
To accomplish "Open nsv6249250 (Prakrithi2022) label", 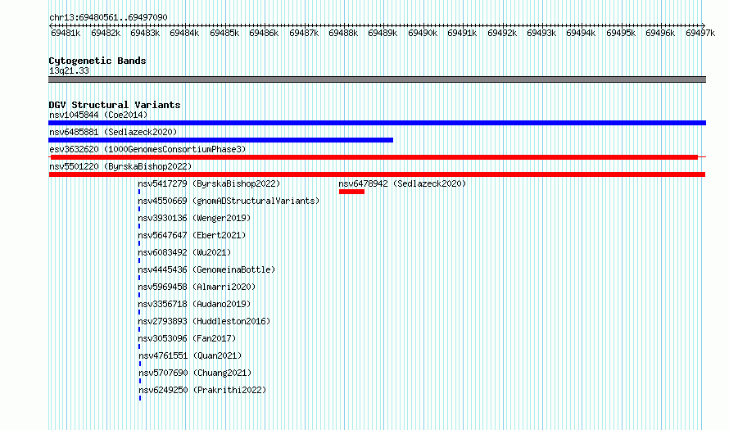I will pyautogui.click(x=202, y=390).
